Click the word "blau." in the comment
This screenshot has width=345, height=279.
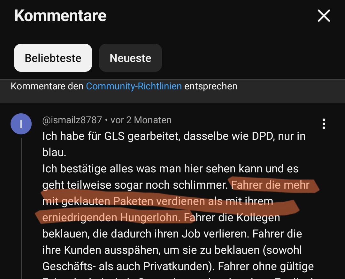coord(54,152)
